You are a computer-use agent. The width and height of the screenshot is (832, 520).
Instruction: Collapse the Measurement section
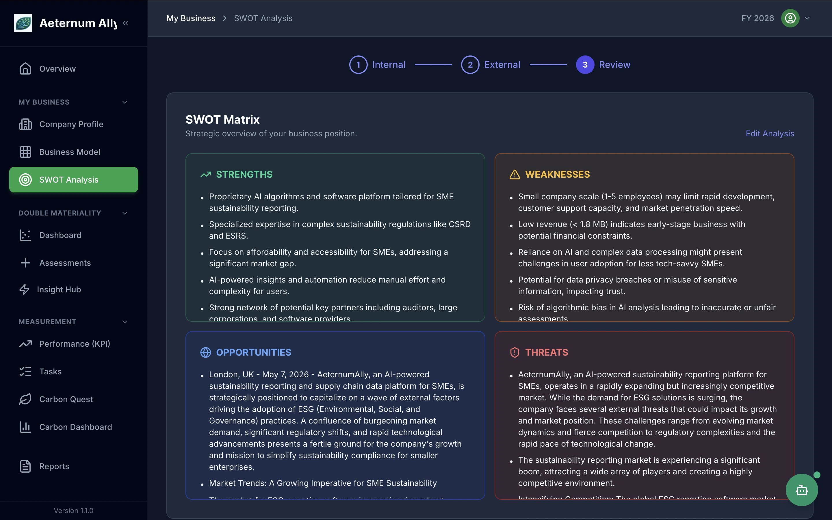(125, 322)
